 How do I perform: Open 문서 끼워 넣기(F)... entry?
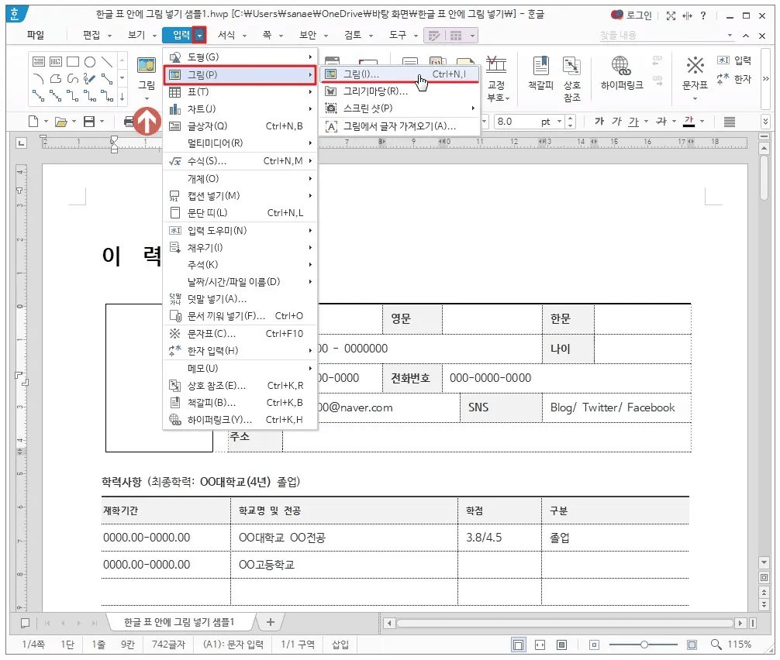tap(240, 316)
